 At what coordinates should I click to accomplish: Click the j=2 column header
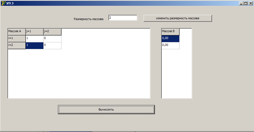point(52,32)
